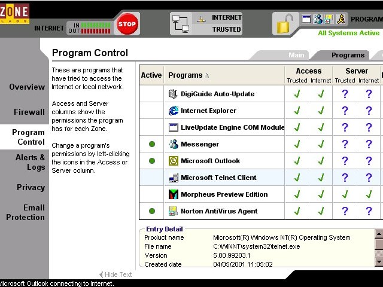Click the green active dot for Messenger

pyautogui.click(x=152, y=144)
